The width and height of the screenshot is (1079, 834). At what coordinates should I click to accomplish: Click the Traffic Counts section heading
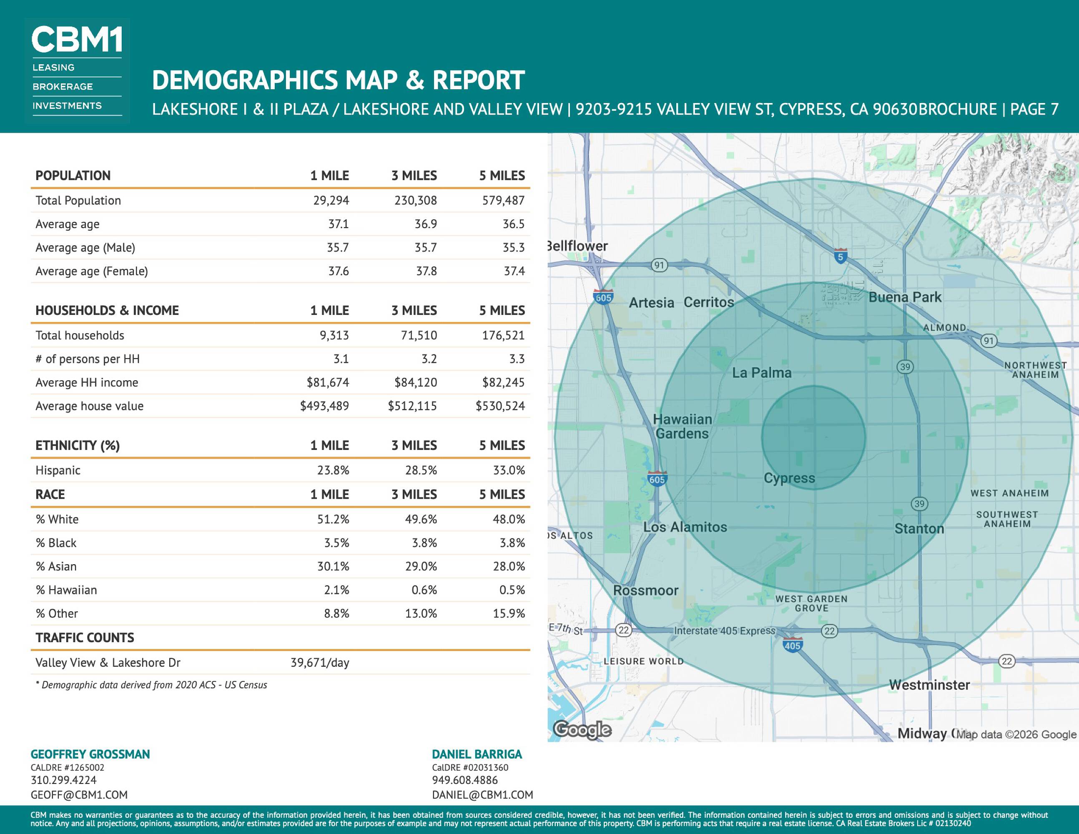click(85, 637)
